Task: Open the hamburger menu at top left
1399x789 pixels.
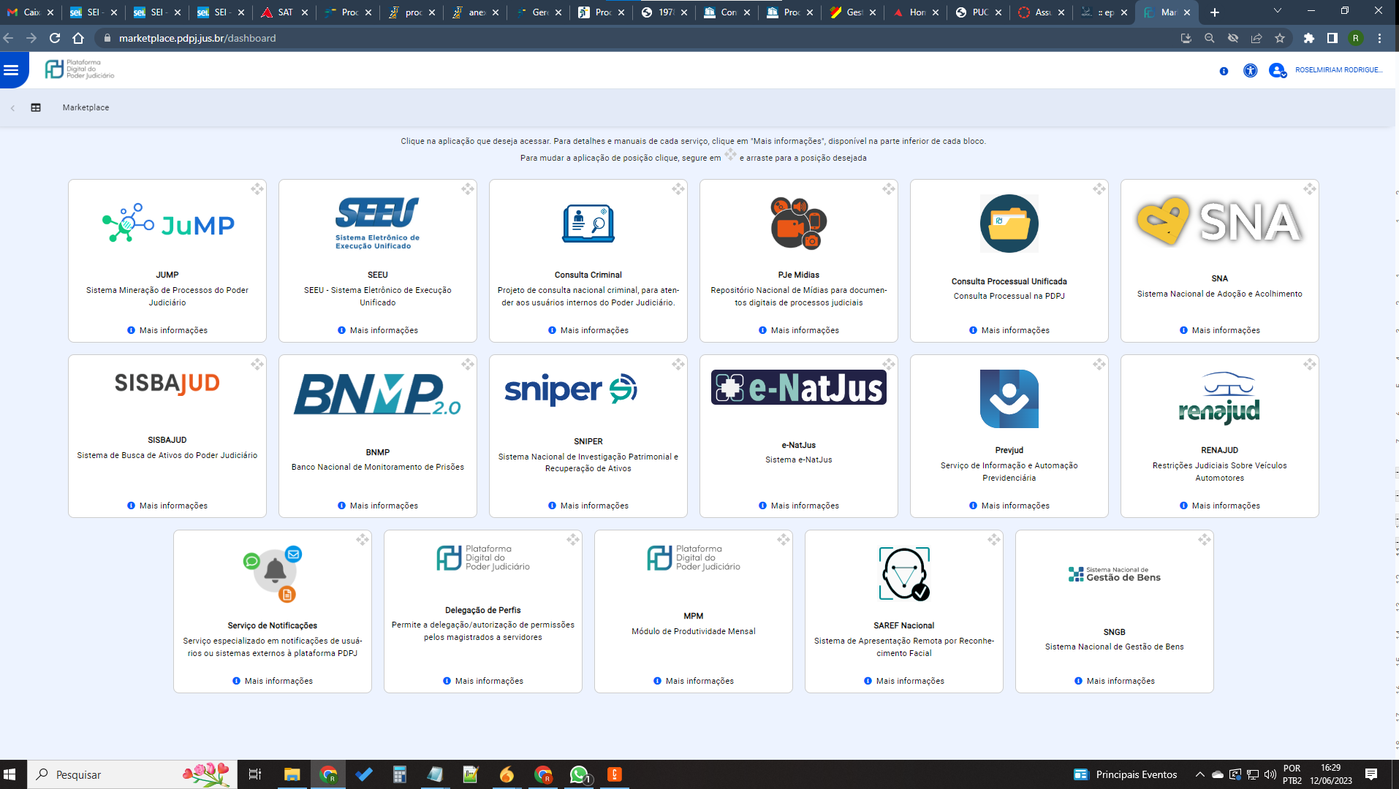Action: tap(11, 70)
